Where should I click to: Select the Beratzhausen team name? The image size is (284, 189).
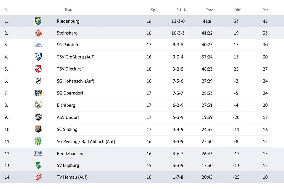70,154
